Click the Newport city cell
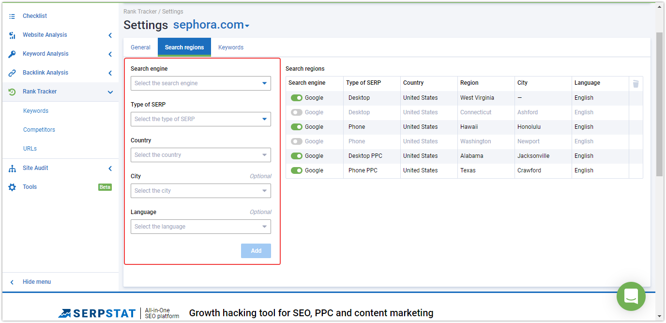The image size is (666, 323). coord(529,141)
